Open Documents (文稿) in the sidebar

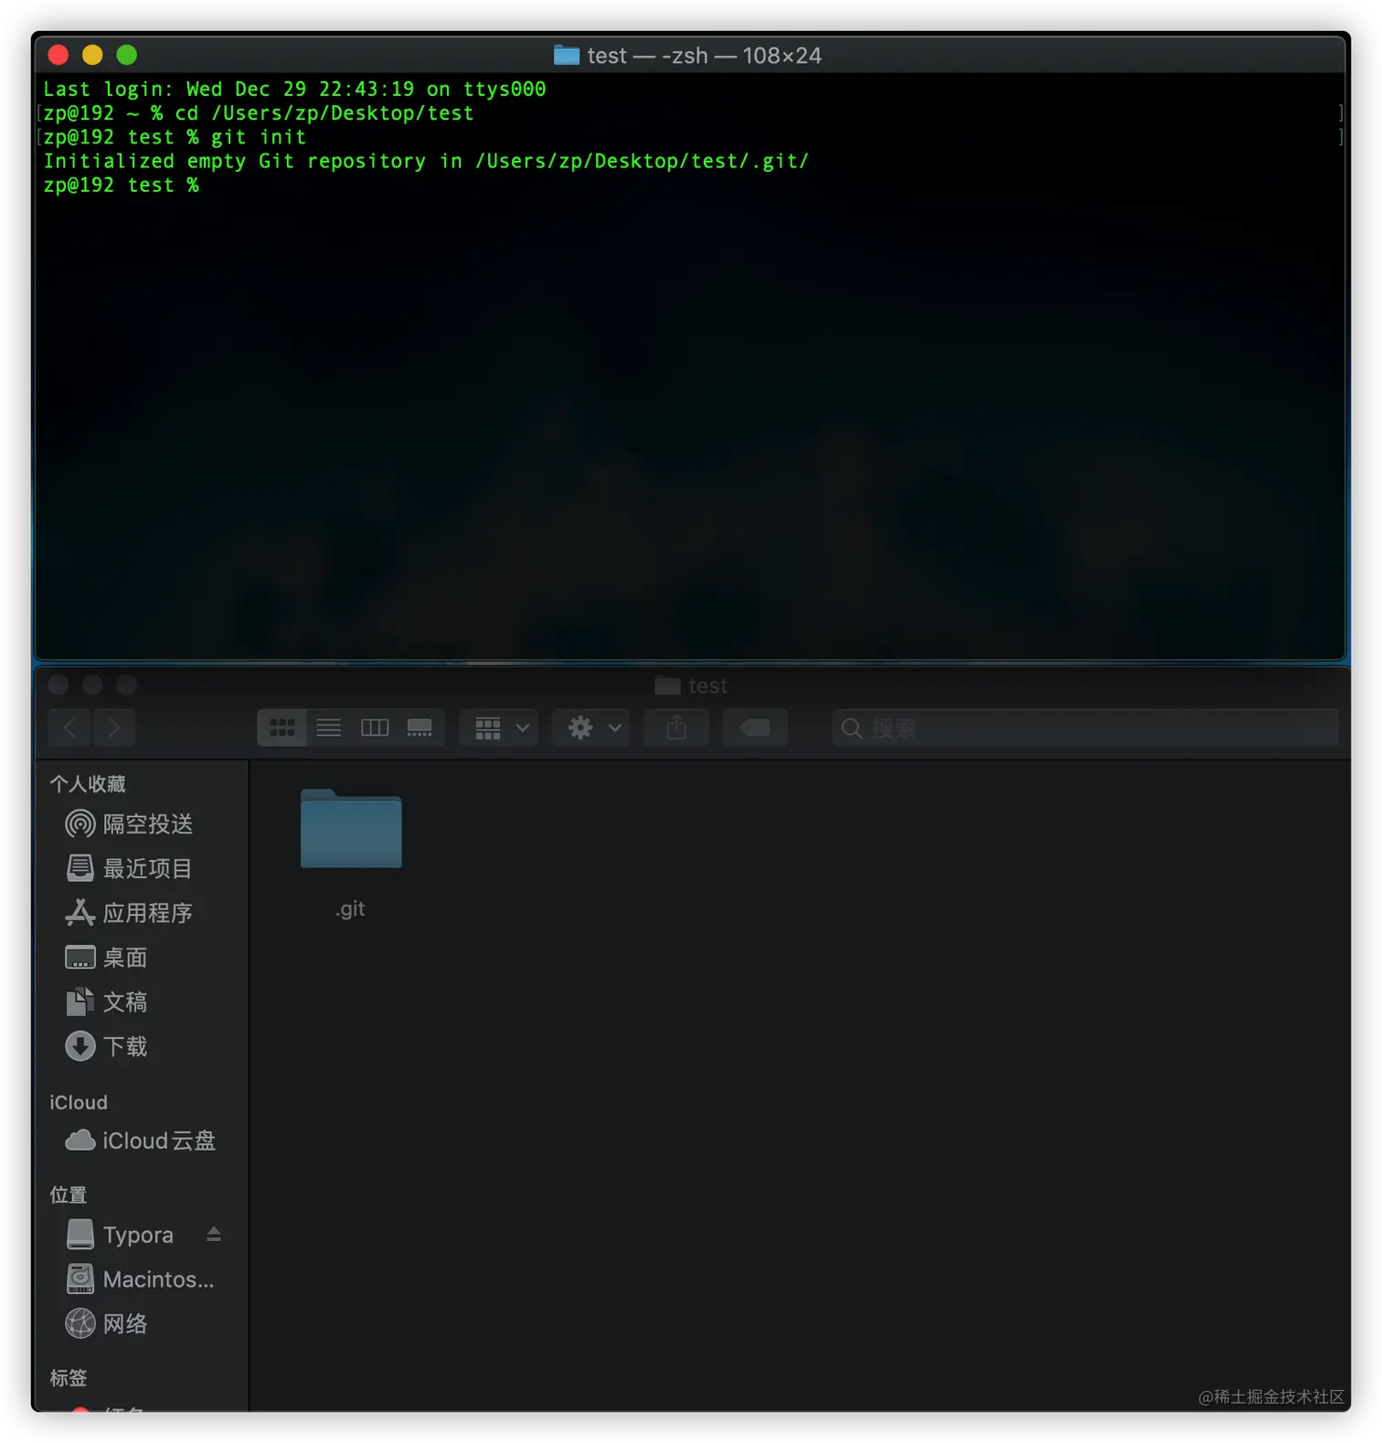[x=107, y=1002]
